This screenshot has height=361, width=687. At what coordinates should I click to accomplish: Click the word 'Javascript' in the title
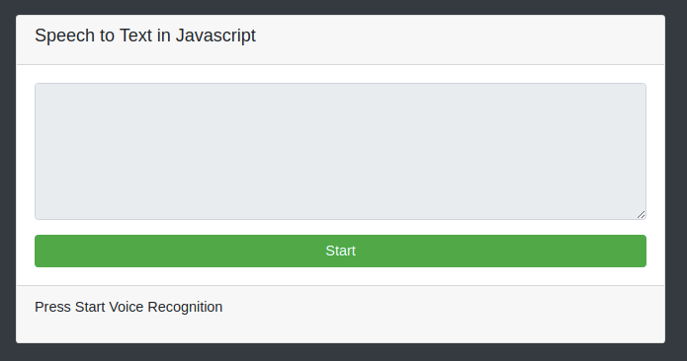pos(215,36)
